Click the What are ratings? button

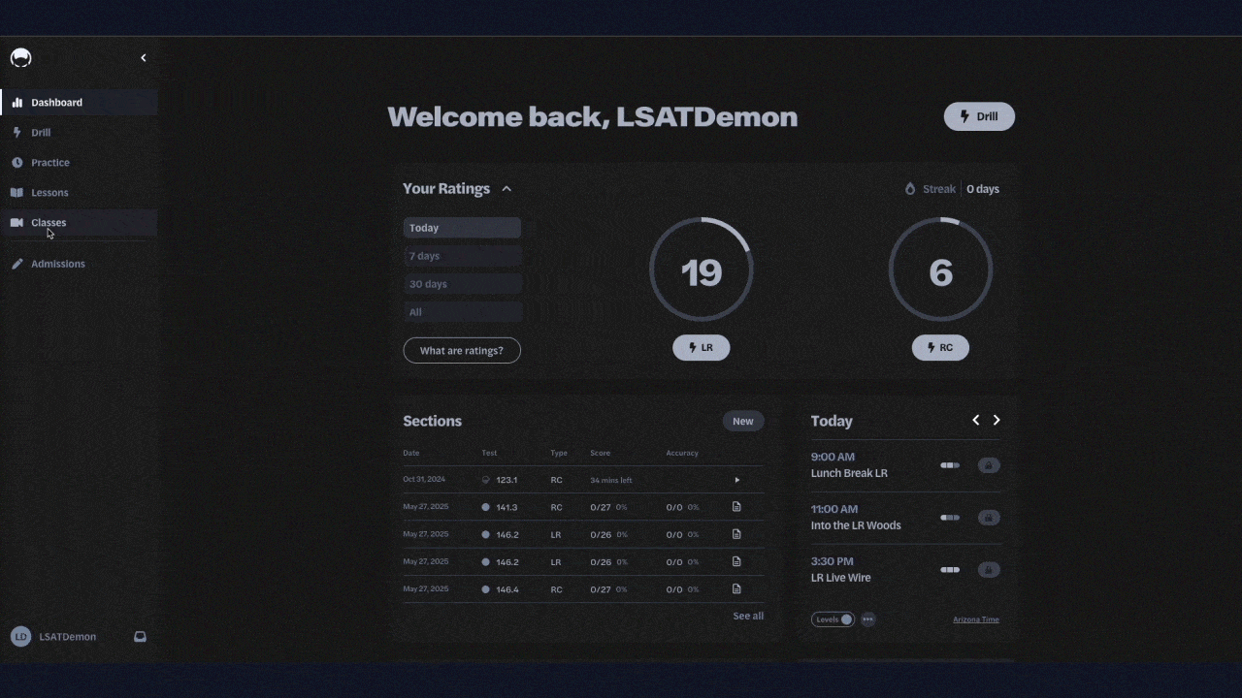462,350
